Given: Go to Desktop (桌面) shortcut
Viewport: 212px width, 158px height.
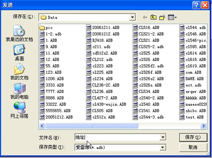Looking at the screenshot, I should coord(19,52).
